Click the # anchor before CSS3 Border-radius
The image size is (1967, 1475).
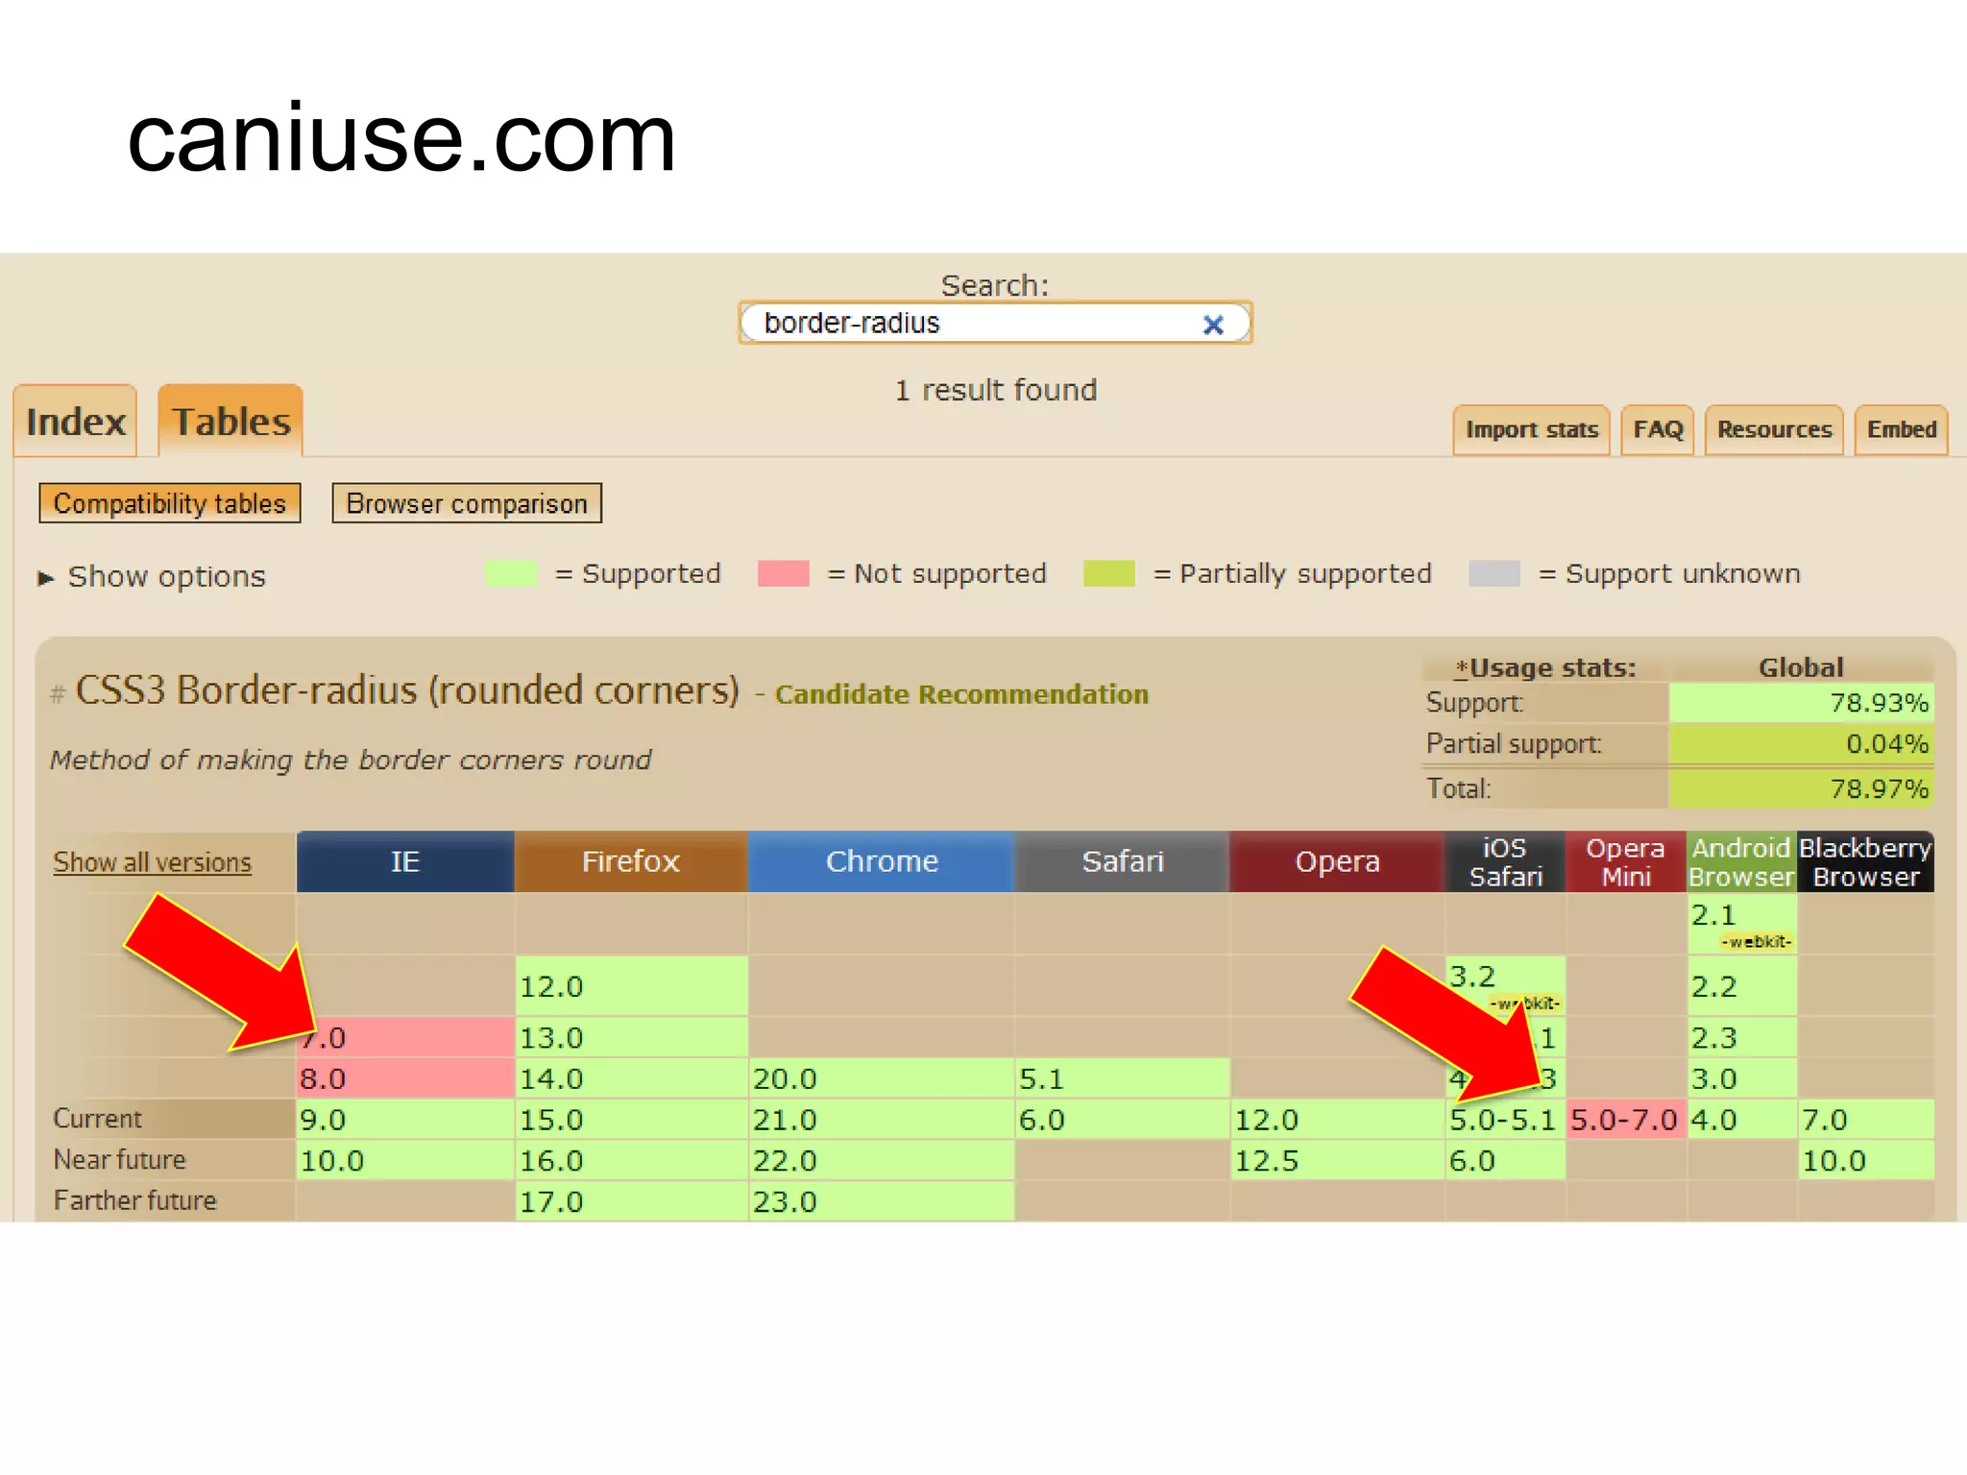pyautogui.click(x=58, y=693)
